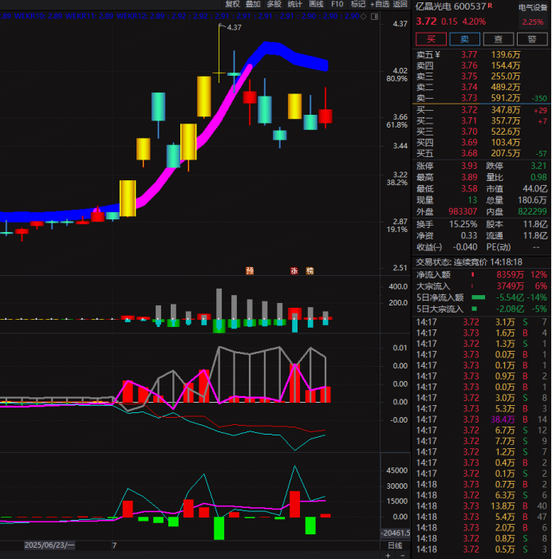Zoom in chart with plus button

click(x=388, y=556)
